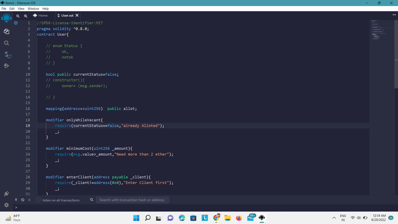This screenshot has width=398, height=224.
Task: Open the Search in files sidebar icon
Action: pos(7,43)
